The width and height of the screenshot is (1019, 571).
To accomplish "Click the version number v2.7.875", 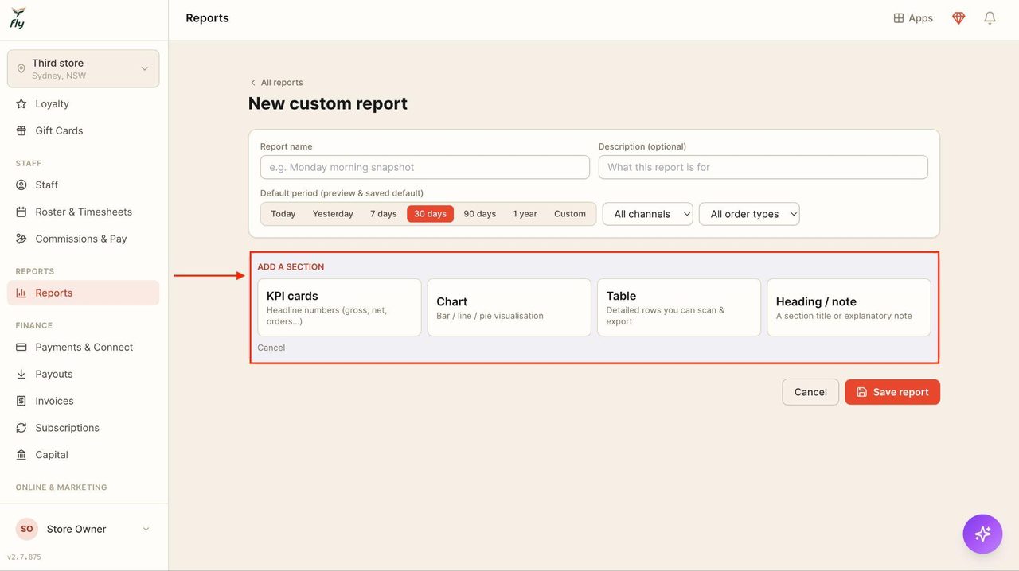I will click(24, 557).
